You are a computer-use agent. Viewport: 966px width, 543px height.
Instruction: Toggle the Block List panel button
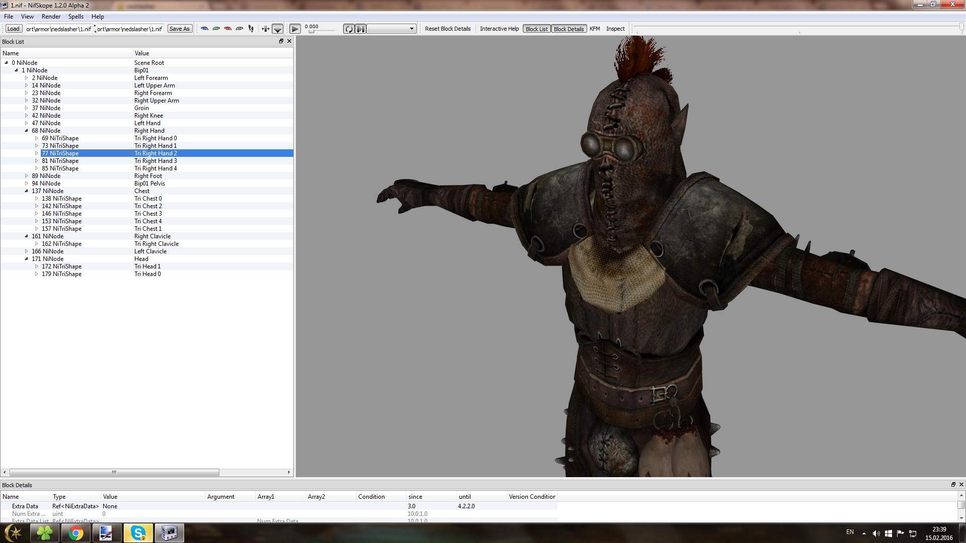coord(537,29)
